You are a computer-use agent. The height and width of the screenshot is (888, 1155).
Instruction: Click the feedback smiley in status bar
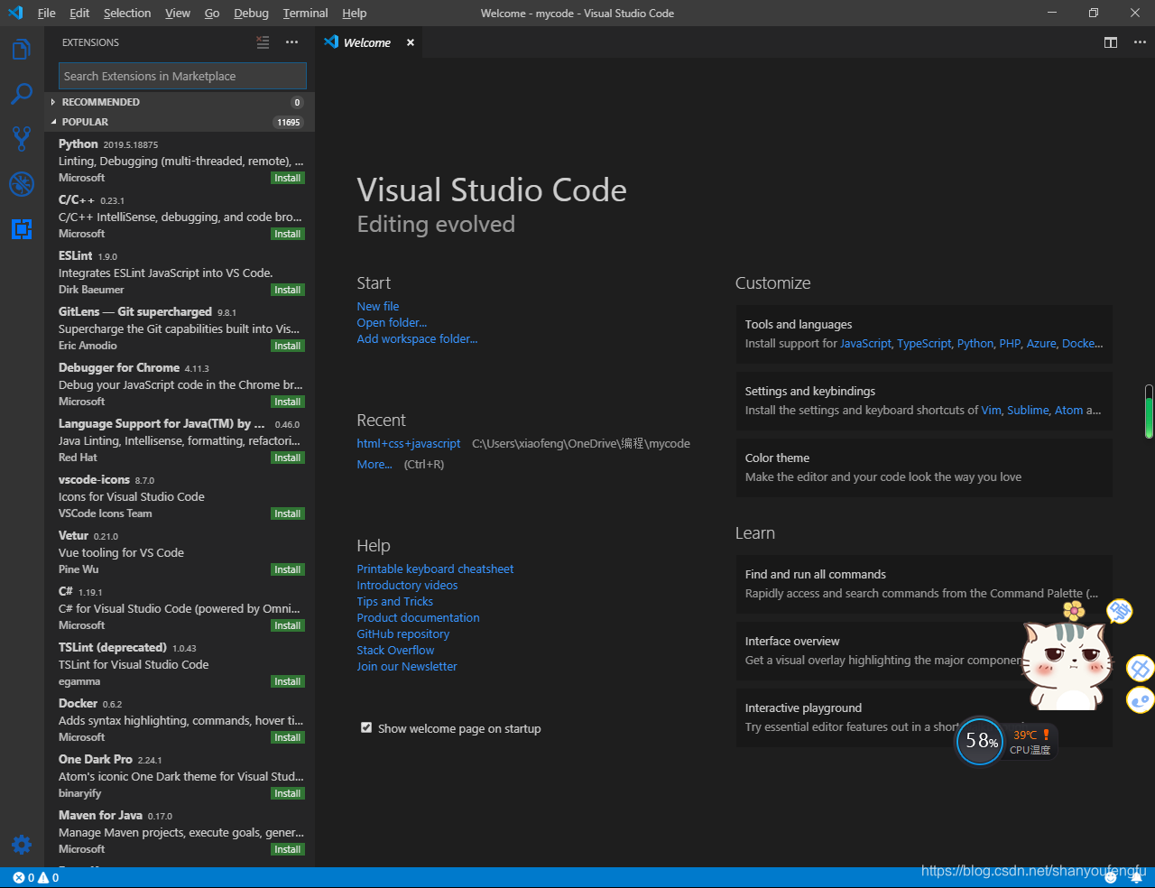[1111, 877]
